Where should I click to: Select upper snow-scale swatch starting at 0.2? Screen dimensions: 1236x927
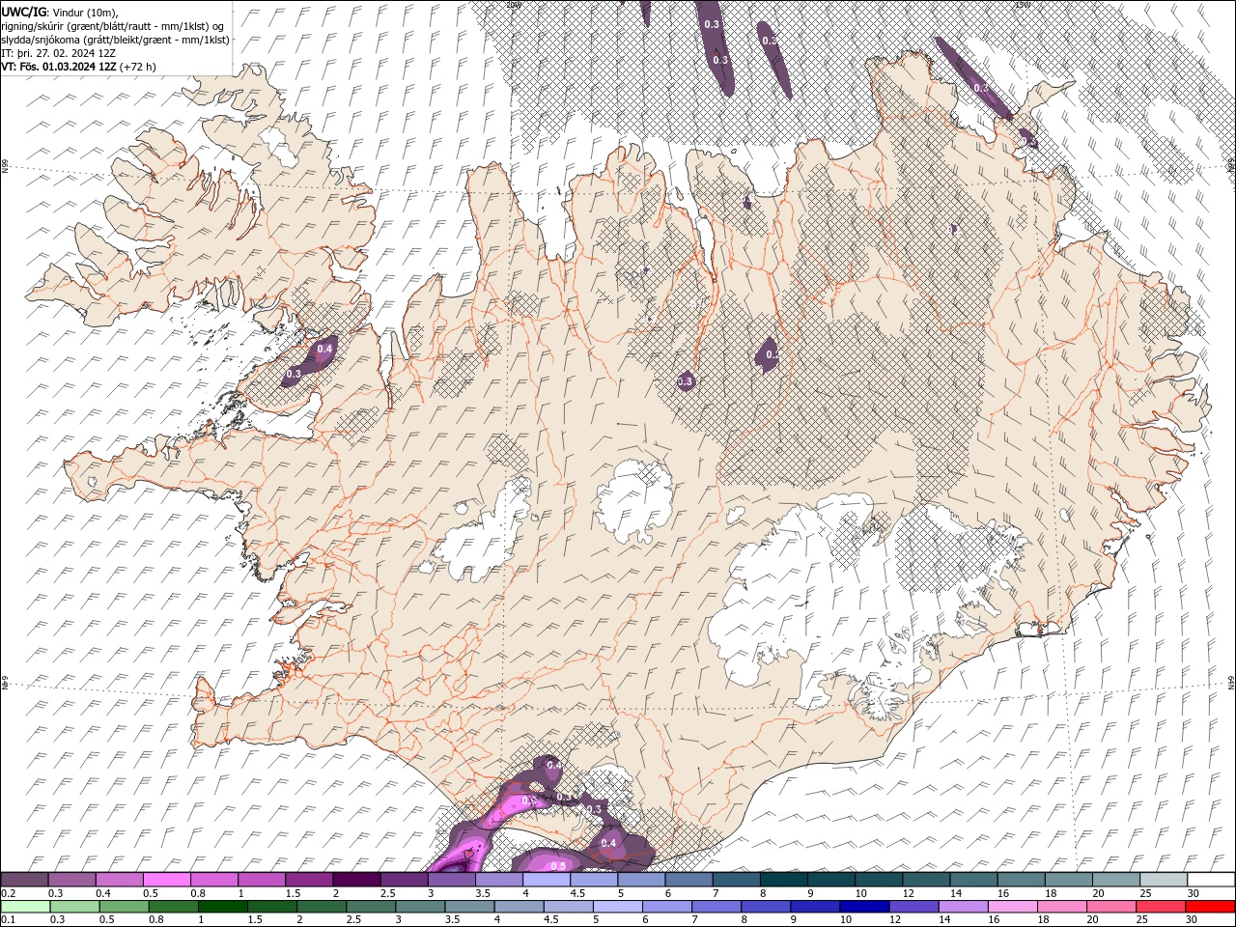24,880
